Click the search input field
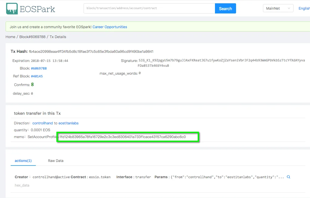 [x=149, y=8]
